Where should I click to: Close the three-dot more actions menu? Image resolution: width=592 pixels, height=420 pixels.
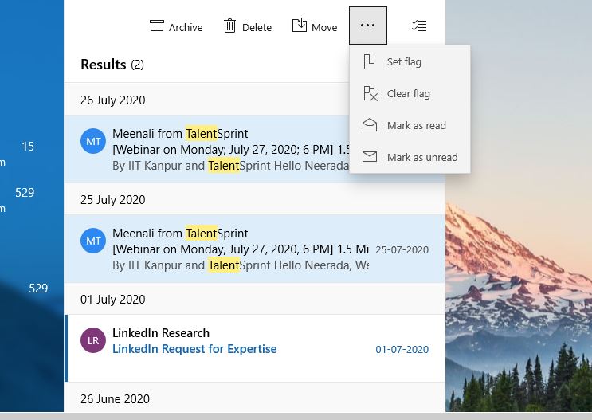(368, 26)
